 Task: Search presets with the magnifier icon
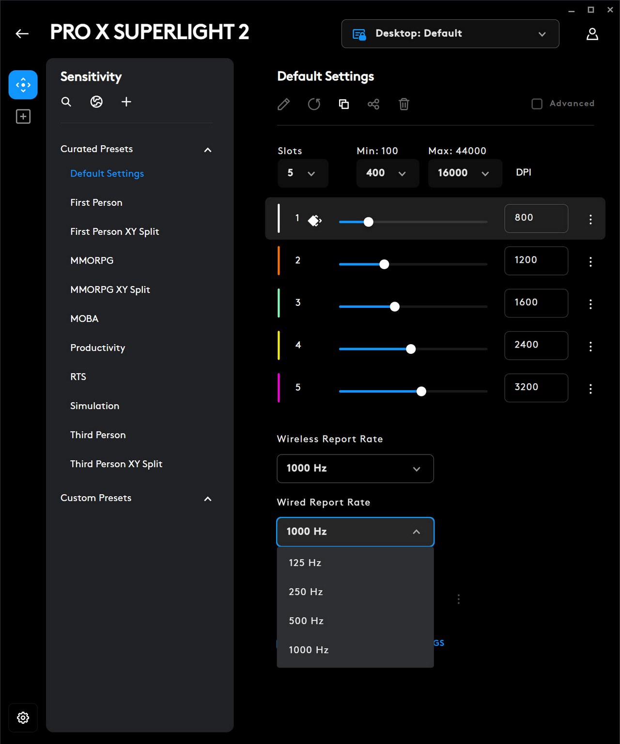point(66,102)
